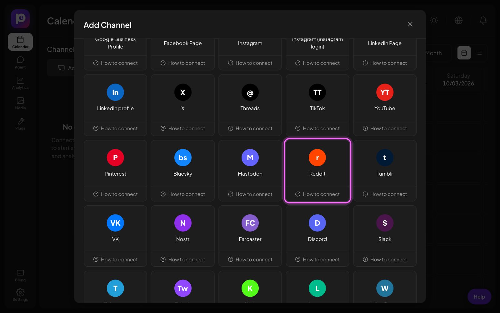This screenshot has height=313, width=500.
Task: Open Billing in the sidebar
Action: pos(20,275)
